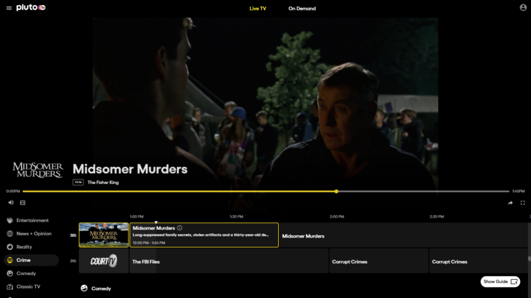Click the Midsomer Murders info icon
Image resolution: width=531 pixels, height=298 pixels.
(179, 228)
